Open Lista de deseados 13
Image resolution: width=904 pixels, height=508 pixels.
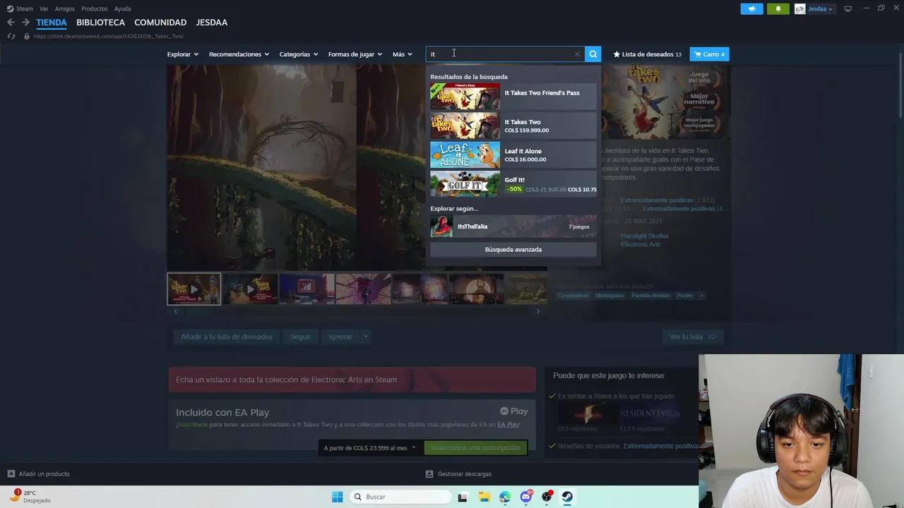(x=648, y=54)
